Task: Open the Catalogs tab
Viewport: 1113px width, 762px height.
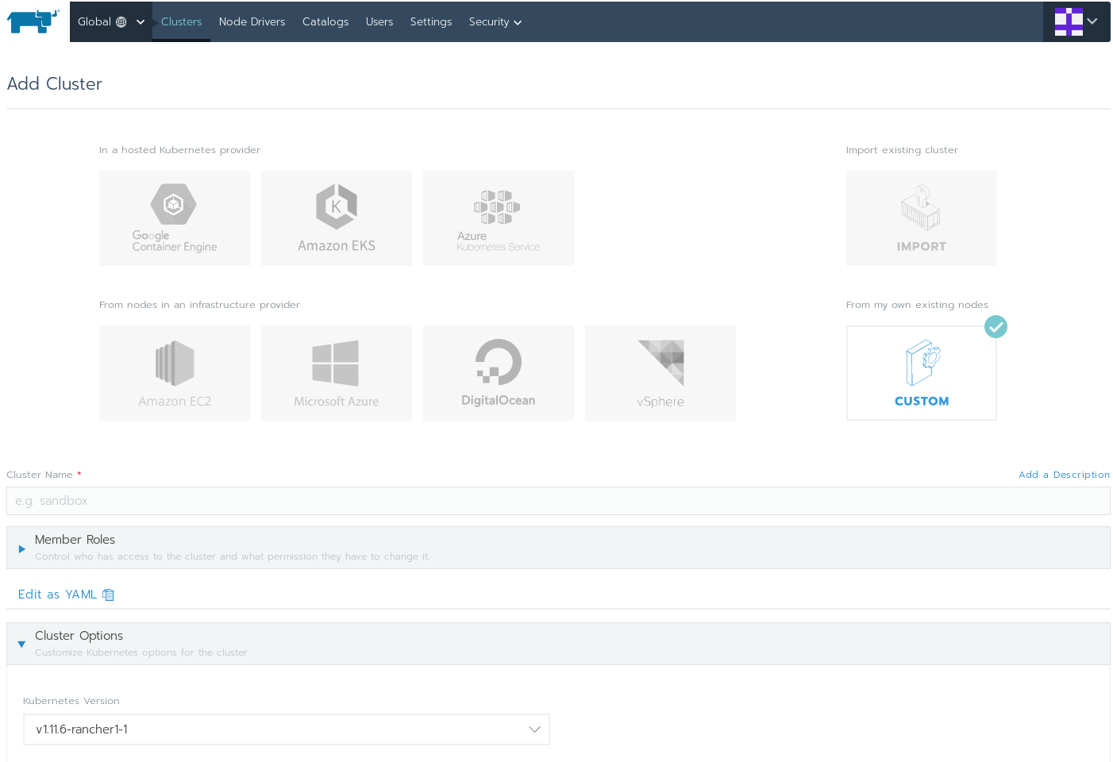Action: click(x=325, y=21)
